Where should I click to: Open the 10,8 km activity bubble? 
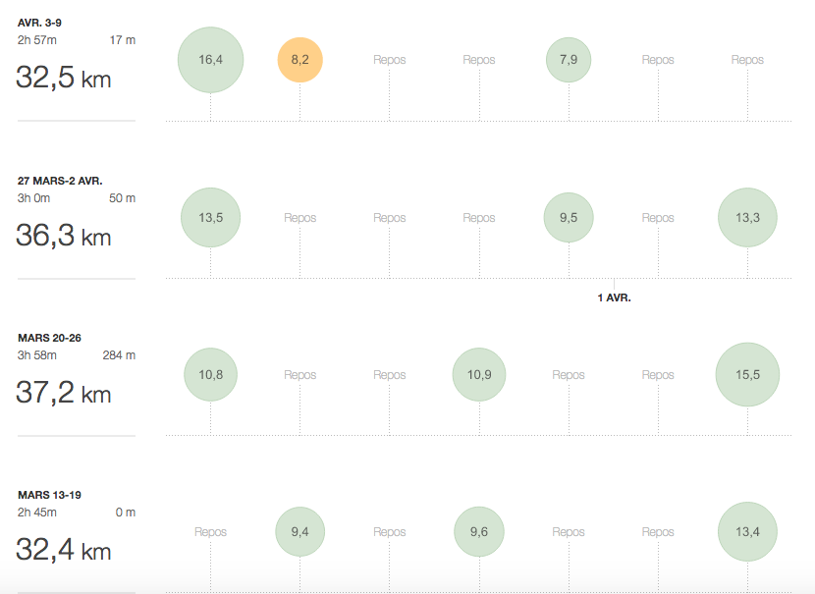pos(210,375)
